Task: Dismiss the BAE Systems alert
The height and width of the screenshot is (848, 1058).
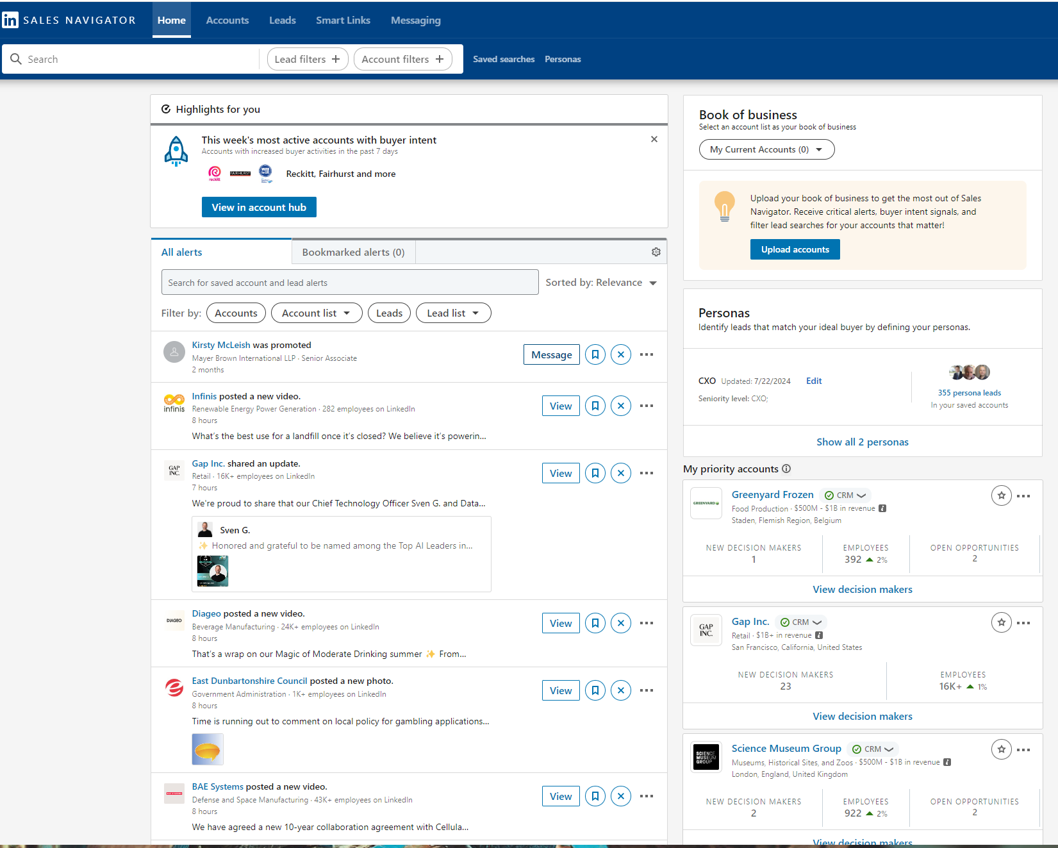Action: click(x=621, y=796)
